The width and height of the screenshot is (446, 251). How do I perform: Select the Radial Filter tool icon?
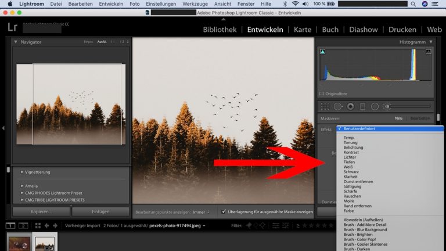coord(375,106)
